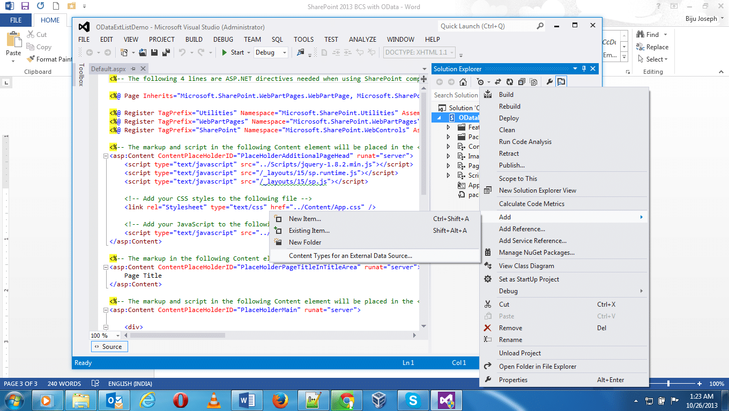
Task: Click Solution Explorer Show All Files icon
Action: coord(533,82)
